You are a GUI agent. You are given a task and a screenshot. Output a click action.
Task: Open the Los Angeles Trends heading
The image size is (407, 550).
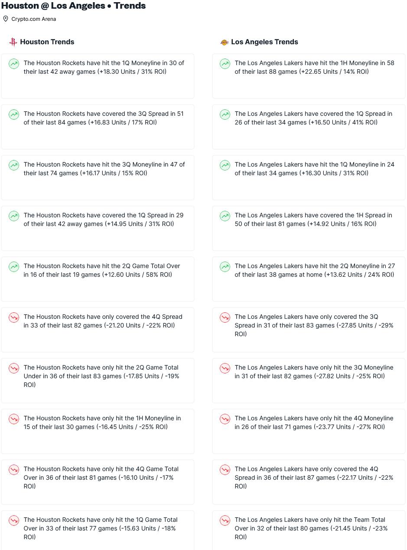tap(264, 42)
